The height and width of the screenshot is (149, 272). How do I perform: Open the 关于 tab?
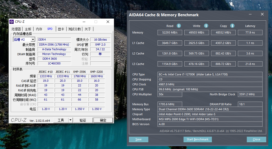click(88, 29)
